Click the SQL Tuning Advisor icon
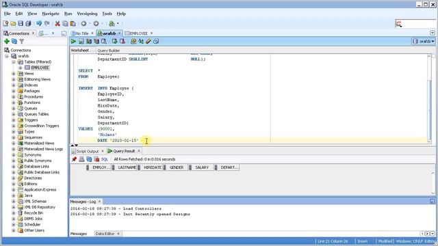 pos(104,41)
